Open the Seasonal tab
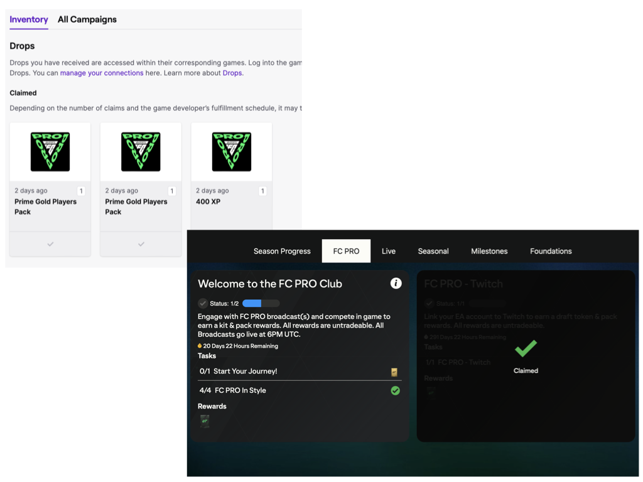Screen dimensions: 643x482 tap(433, 251)
